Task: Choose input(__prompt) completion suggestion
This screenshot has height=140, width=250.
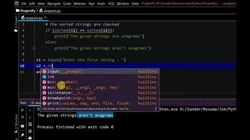Action: pyautogui.click(x=100, y=72)
